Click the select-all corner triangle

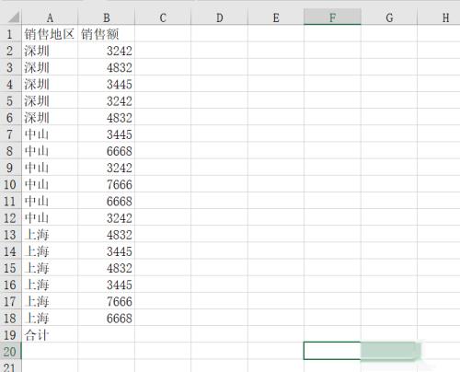[x=14, y=17]
